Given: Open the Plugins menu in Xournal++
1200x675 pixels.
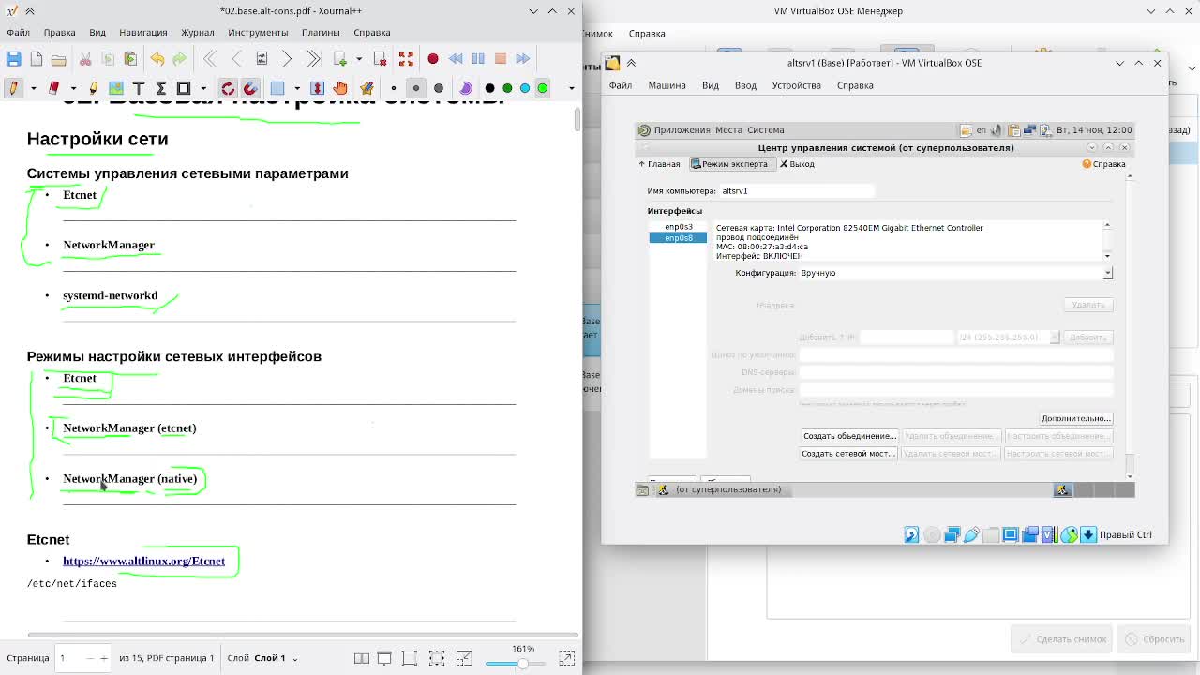Looking at the screenshot, I should click(321, 32).
